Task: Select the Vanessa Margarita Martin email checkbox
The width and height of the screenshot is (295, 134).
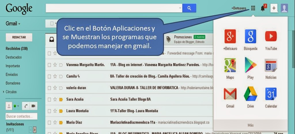Action: (49, 65)
